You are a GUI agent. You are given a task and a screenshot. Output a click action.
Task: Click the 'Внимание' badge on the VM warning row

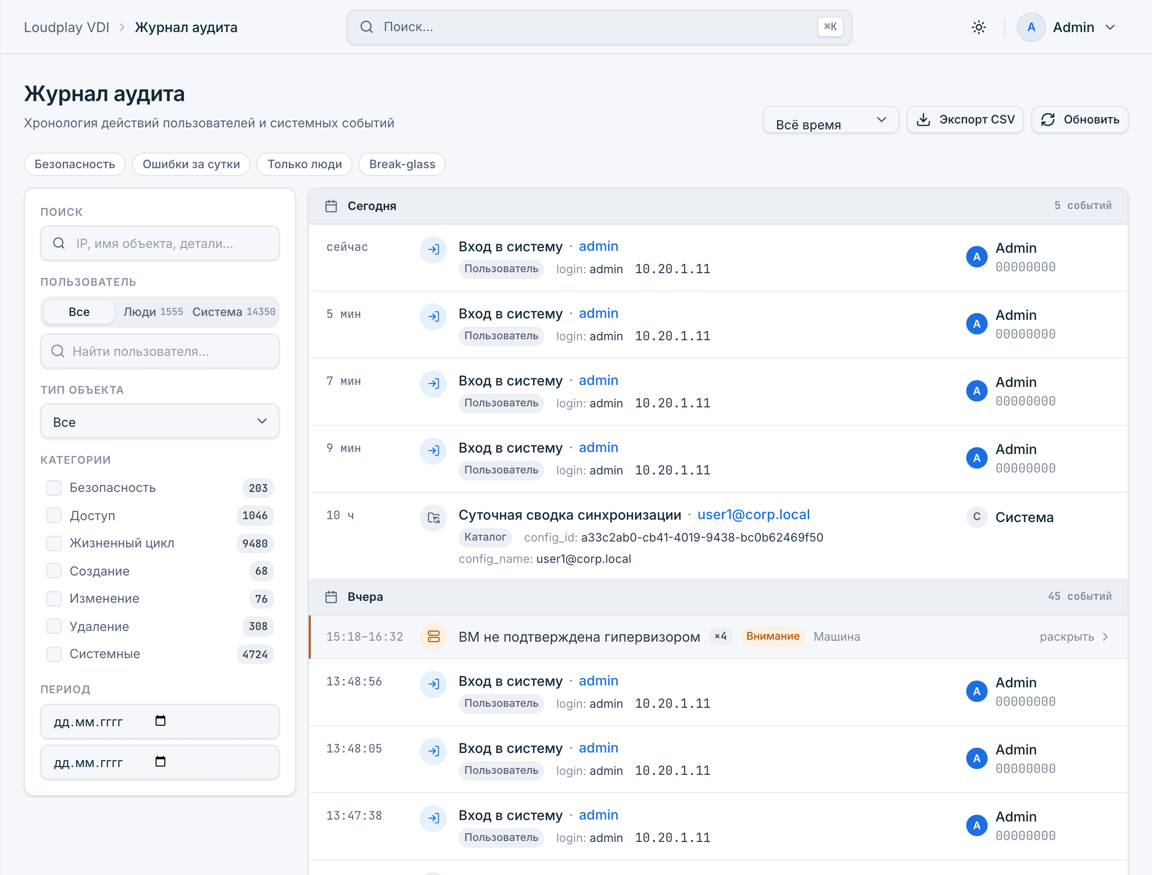point(773,636)
